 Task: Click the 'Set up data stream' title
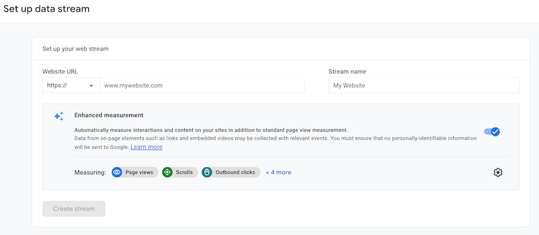click(x=47, y=9)
